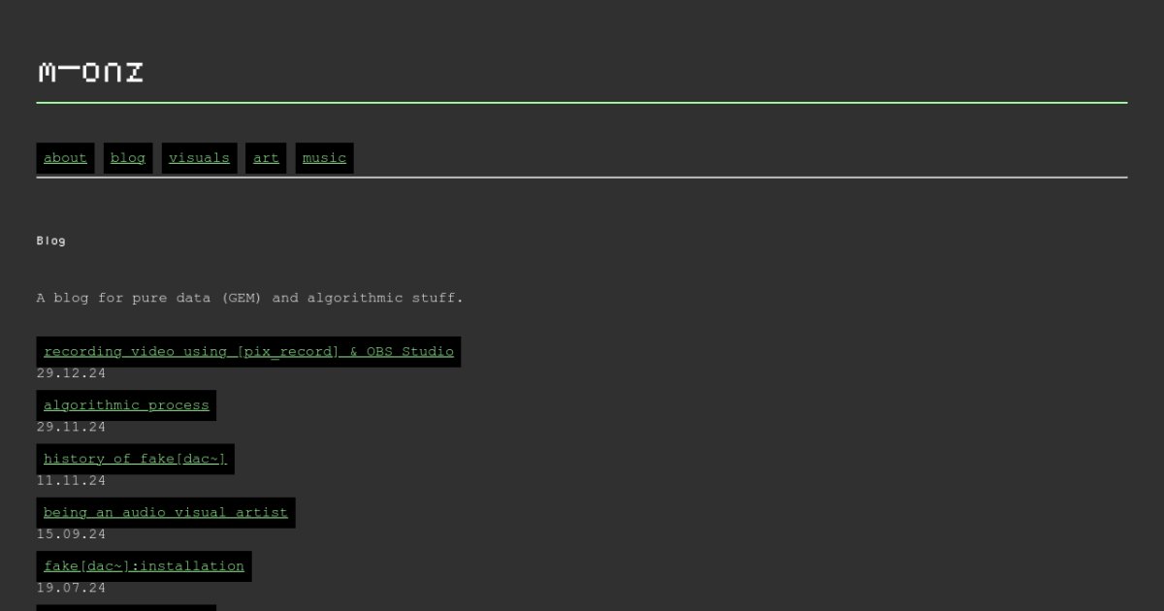Click the 19.07.24 post date

71,588
